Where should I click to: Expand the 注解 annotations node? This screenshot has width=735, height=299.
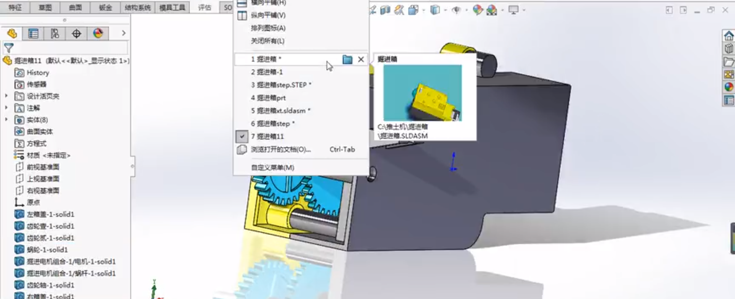(x=6, y=108)
